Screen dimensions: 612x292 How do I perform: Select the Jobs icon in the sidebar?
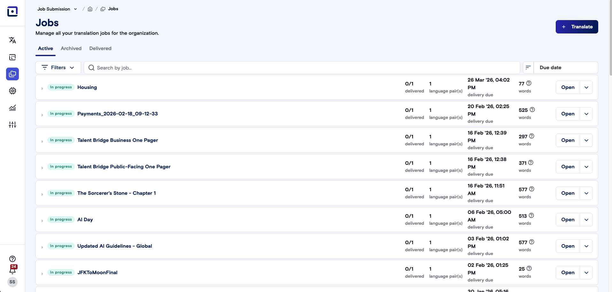pyautogui.click(x=12, y=74)
